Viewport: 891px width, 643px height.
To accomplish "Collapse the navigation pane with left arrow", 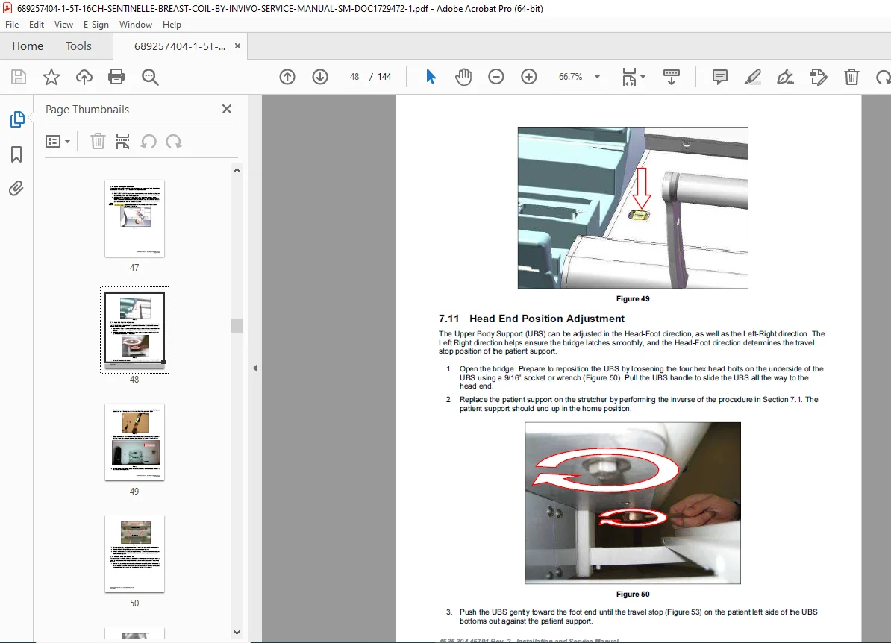I will click(x=255, y=368).
